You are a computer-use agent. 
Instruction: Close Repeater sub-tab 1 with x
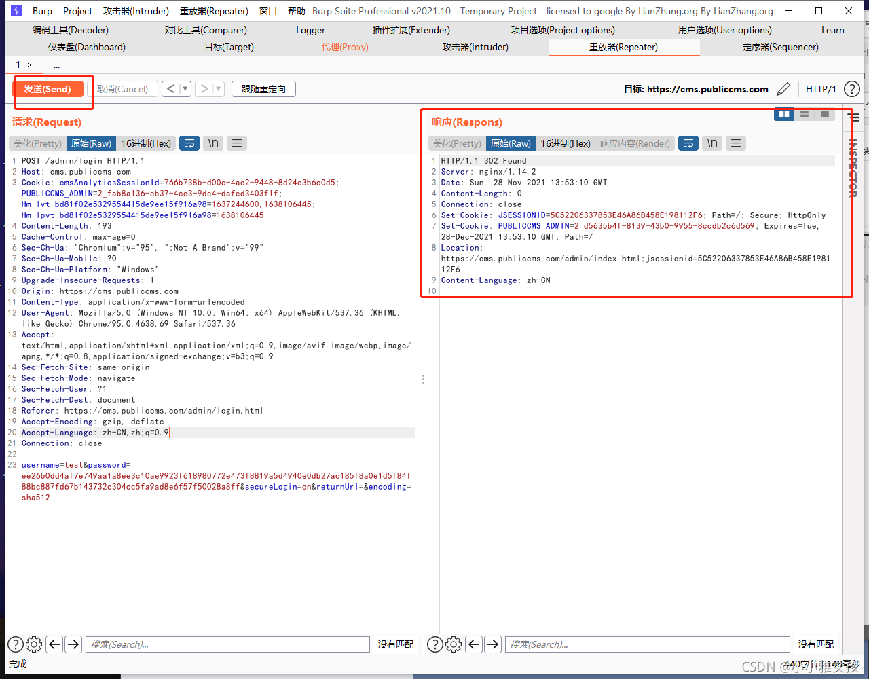coord(29,65)
